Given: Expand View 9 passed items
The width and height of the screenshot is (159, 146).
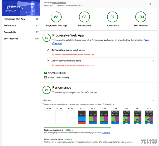Looking at the screenshot, I should tap(55, 73).
